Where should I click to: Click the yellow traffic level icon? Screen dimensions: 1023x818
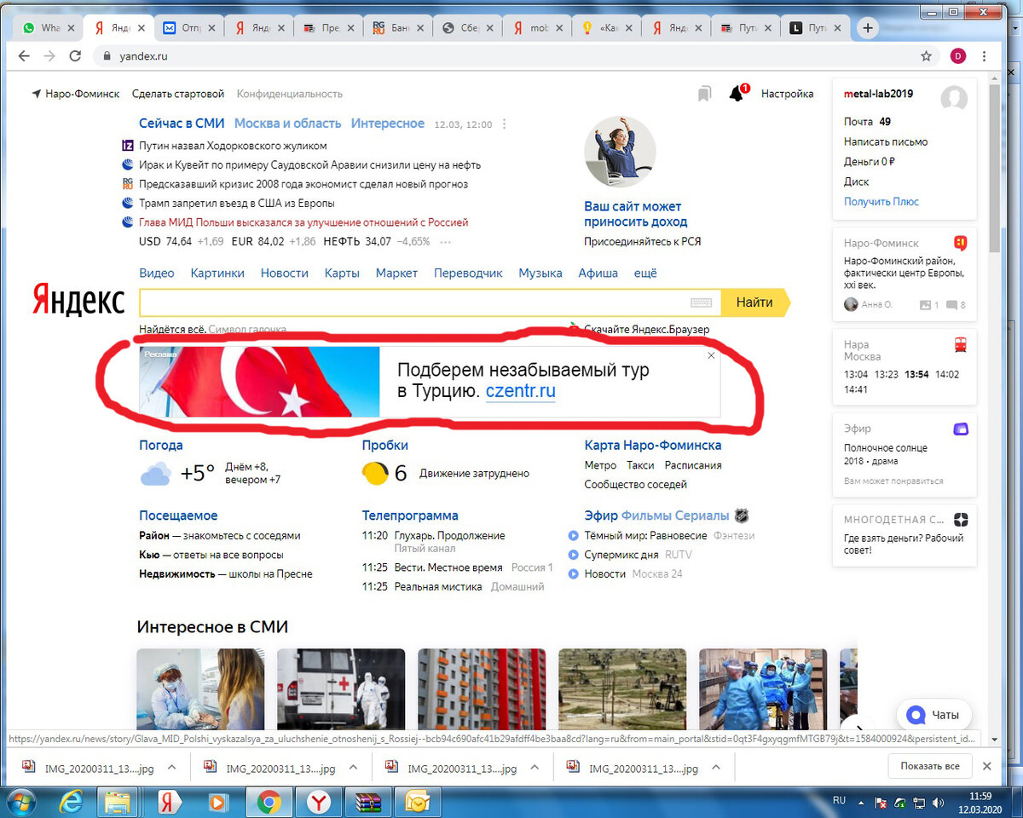point(375,473)
